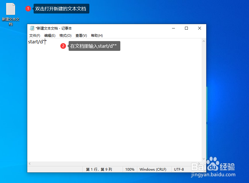Click the *新建文本文档 - 记事本 window title

pyautogui.click(x=54, y=28)
